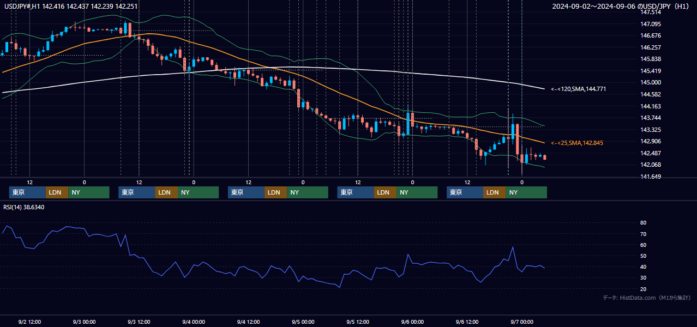Click price axis value 141.649
The image size is (697, 327).
click(x=651, y=177)
